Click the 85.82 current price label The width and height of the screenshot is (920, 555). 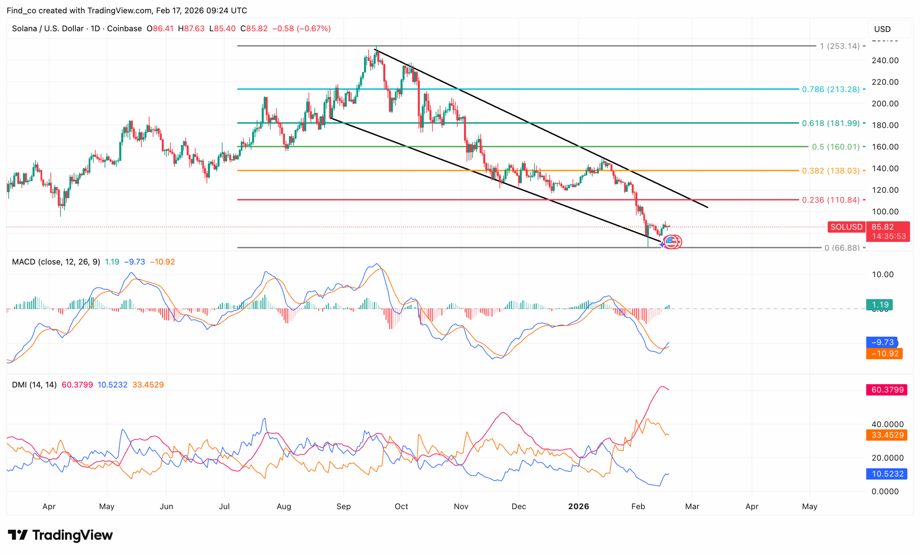(883, 227)
